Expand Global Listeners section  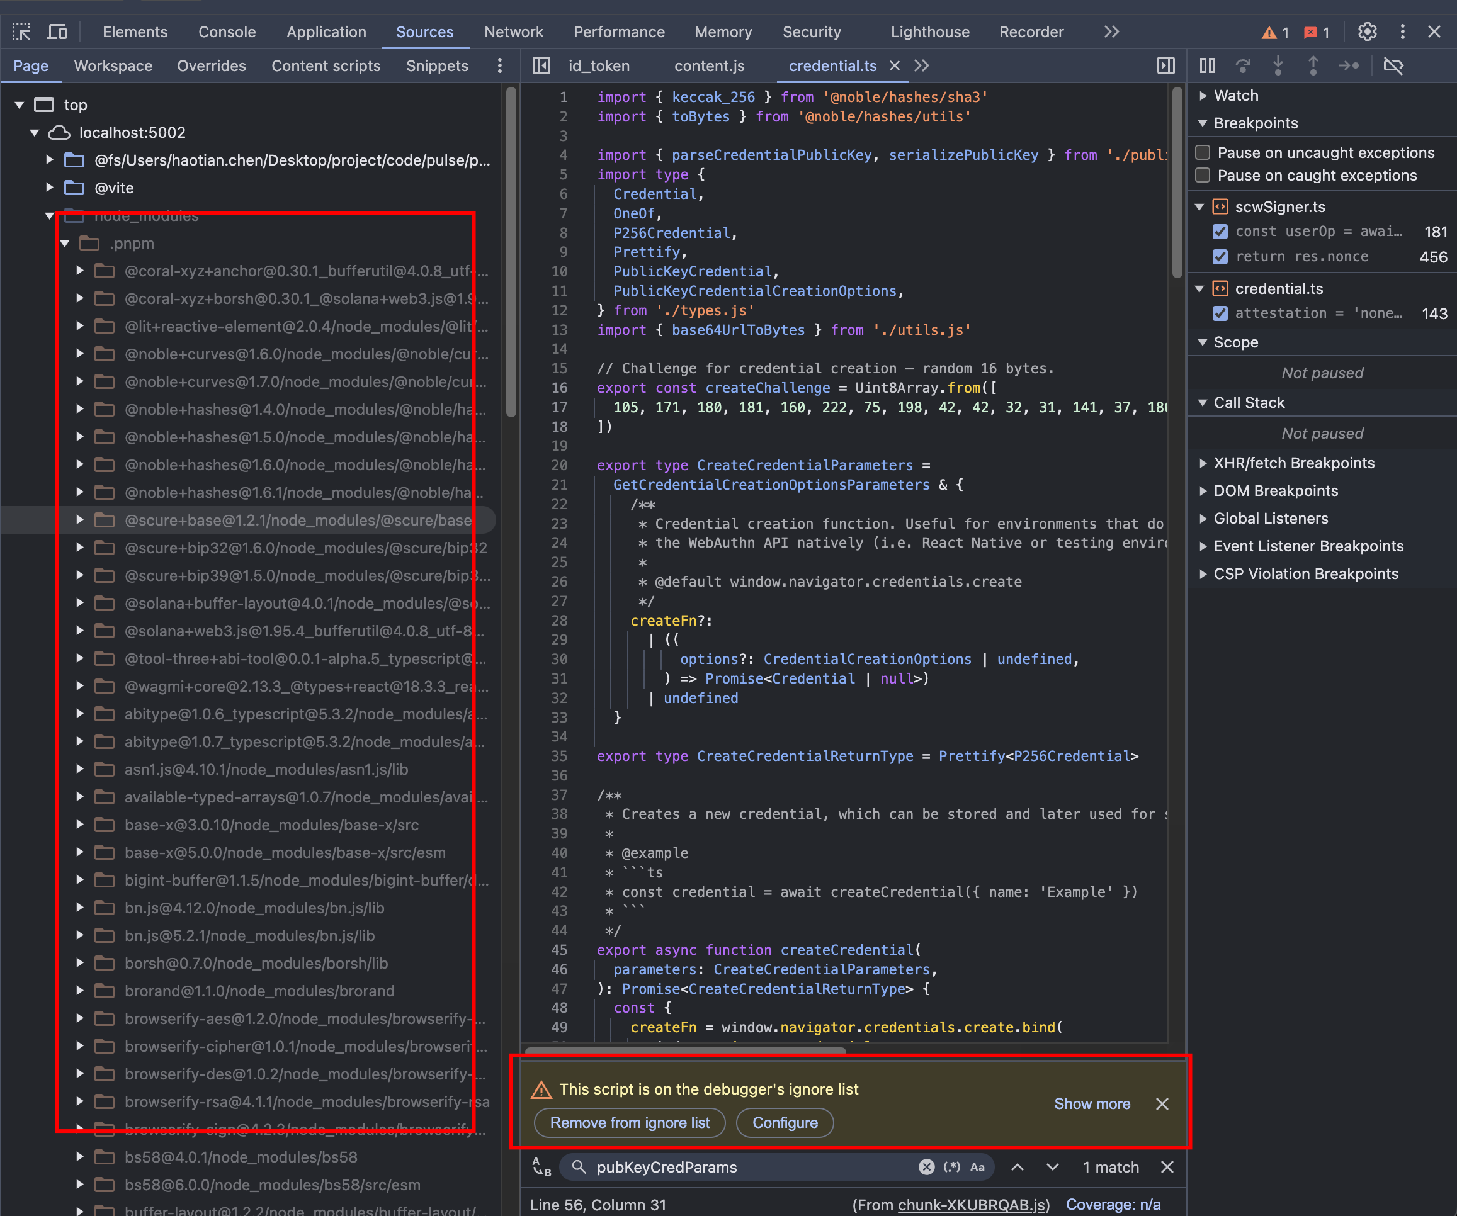pos(1203,519)
